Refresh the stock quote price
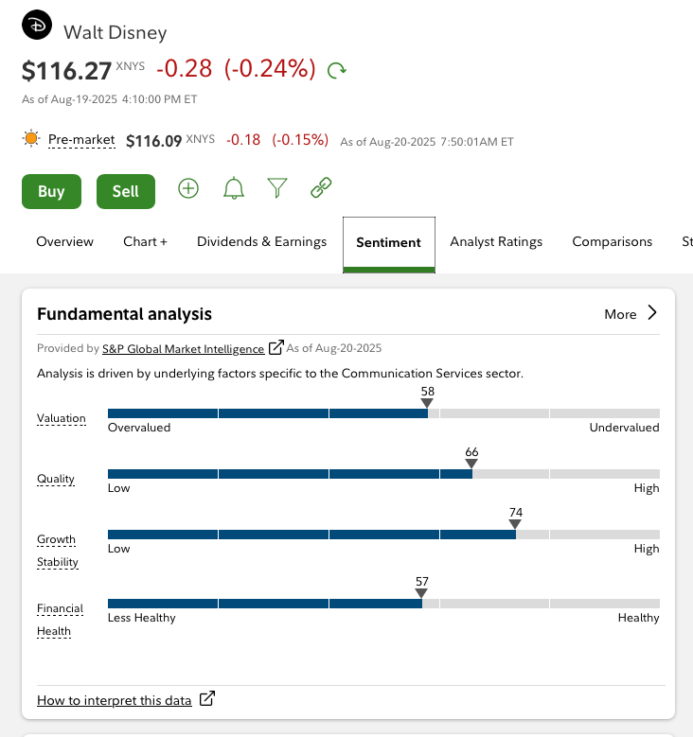The height and width of the screenshot is (737, 693). pyautogui.click(x=336, y=70)
